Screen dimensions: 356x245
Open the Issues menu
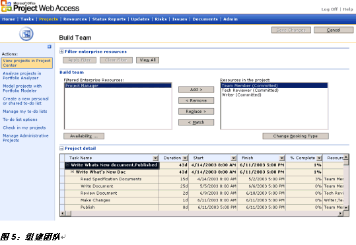(180, 19)
